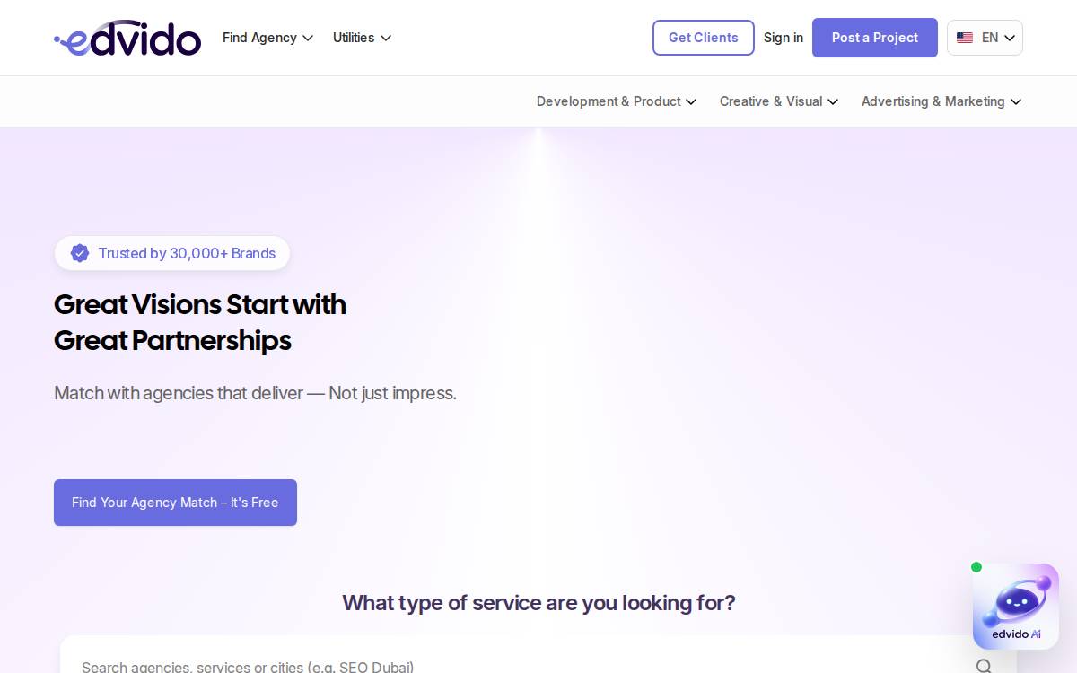Expand the Find Agency menu

(x=267, y=38)
